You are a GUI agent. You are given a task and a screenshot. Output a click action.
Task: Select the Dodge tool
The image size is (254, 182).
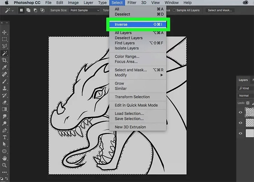tap(4, 123)
